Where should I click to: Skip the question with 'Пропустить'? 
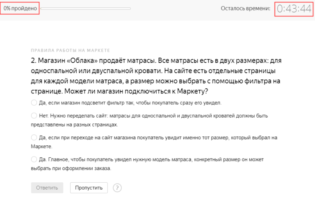click(89, 188)
